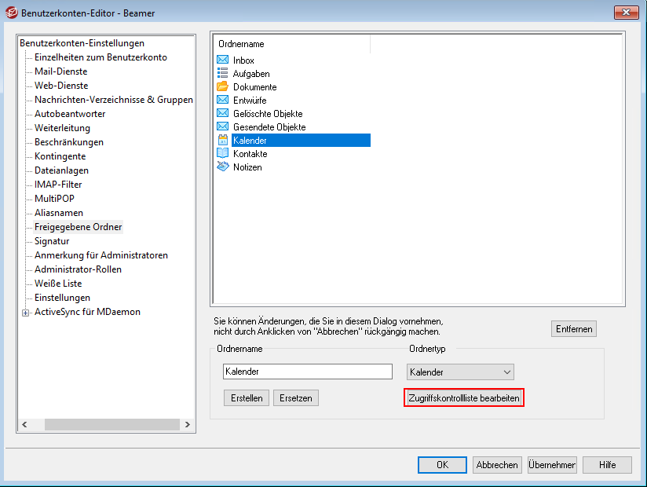Click the tree's horizontal scrollbar right arrow
This screenshot has width=647, height=487.
tap(188, 425)
